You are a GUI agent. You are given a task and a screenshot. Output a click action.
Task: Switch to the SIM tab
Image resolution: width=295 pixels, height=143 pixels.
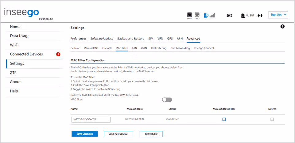[151, 39]
